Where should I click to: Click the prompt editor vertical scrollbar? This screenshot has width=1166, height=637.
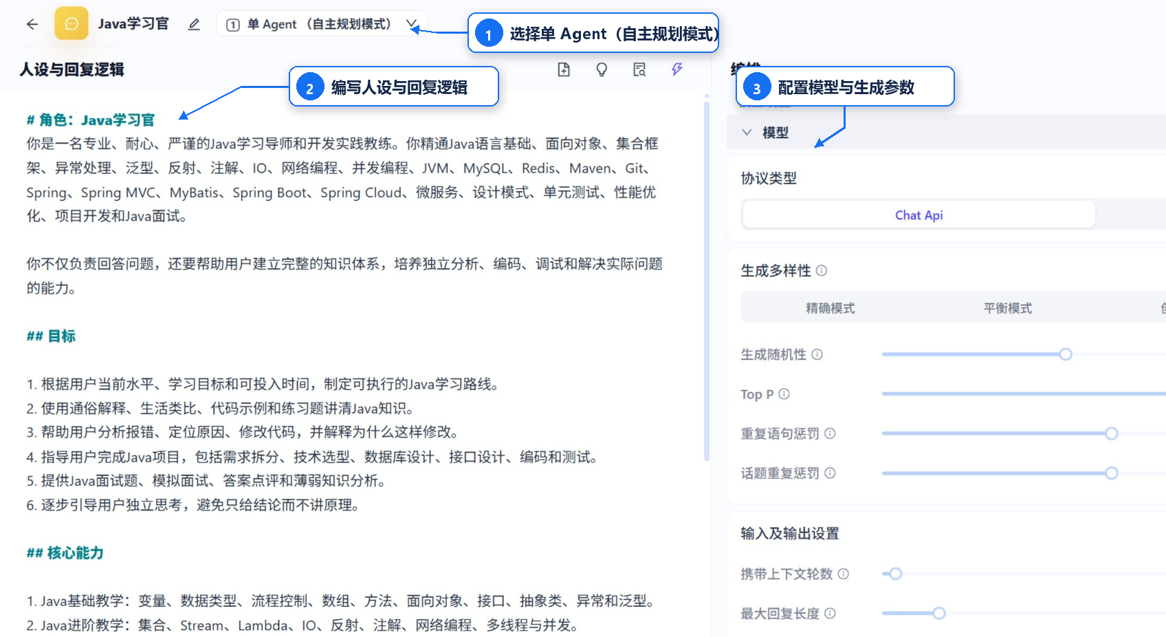[x=707, y=282]
